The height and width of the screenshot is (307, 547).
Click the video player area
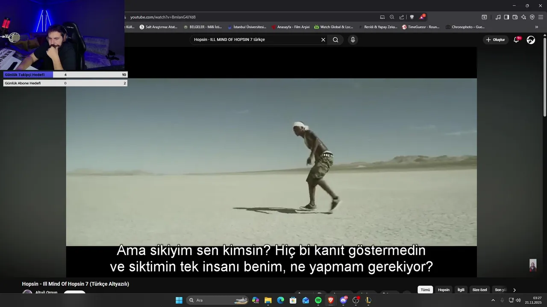point(271,162)
